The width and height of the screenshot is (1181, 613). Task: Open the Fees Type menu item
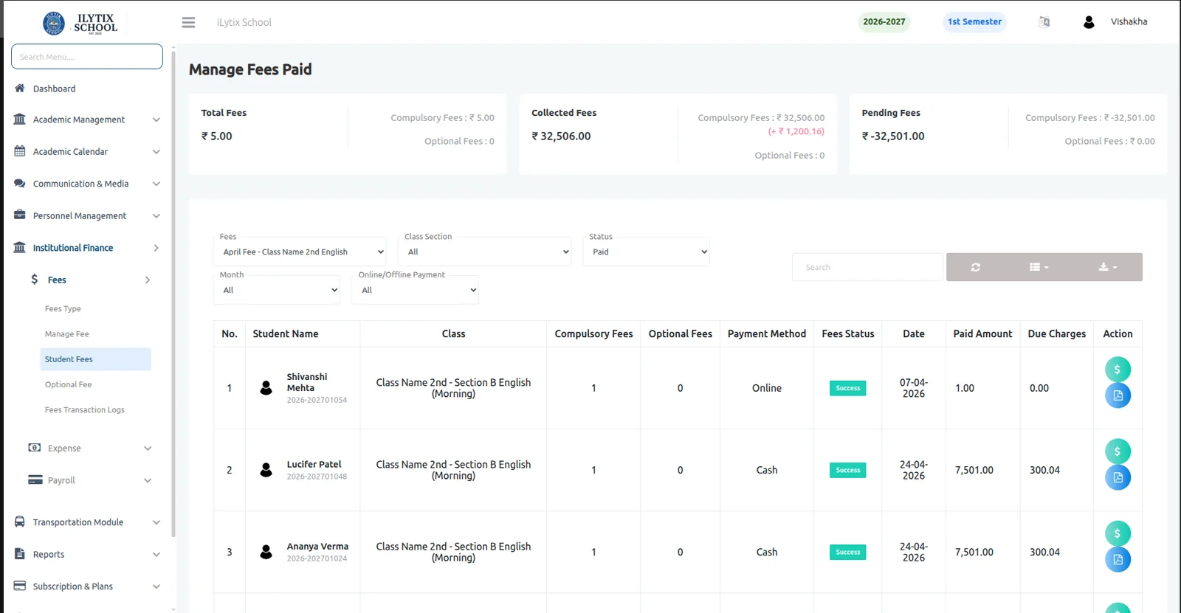[x=63, y=309]
